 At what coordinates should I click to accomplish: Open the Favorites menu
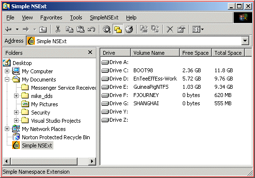coord(51,17)
